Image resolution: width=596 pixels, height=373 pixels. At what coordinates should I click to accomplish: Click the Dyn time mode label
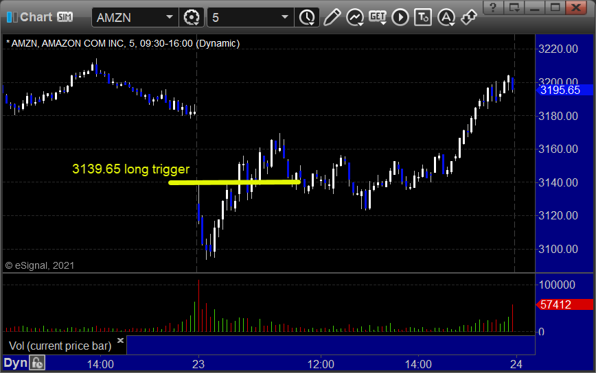(16, 363)
